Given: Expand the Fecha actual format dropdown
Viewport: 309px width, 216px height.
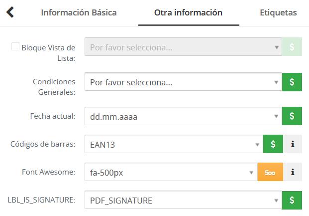Looking at the screenshot, I should pyautogui.click(x=183, y=116).
